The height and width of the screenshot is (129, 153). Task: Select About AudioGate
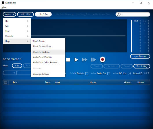48,74
